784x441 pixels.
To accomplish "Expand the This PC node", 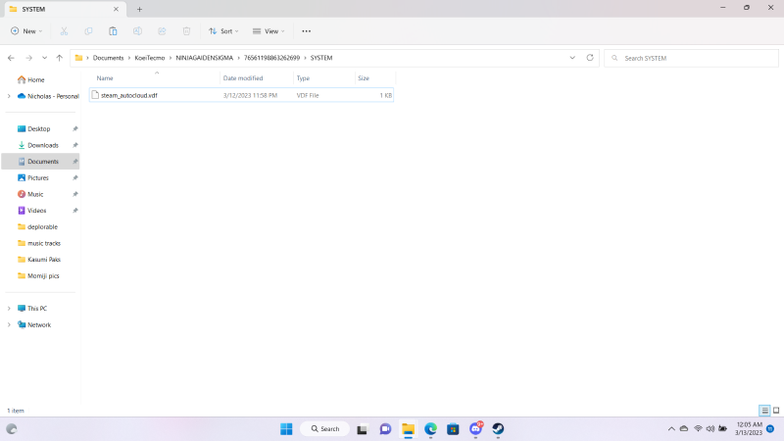I will 9,309.
